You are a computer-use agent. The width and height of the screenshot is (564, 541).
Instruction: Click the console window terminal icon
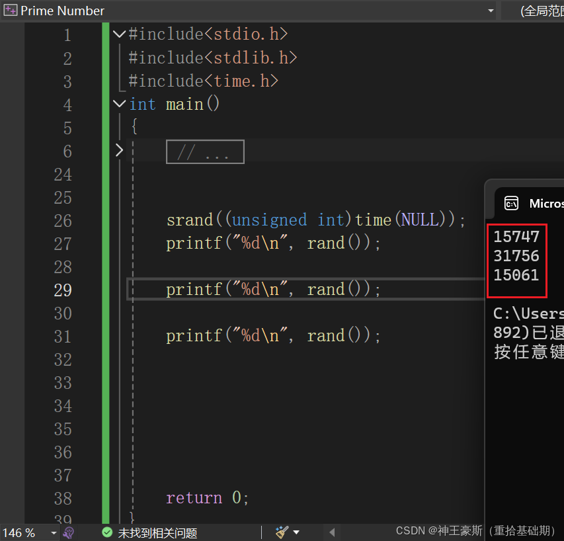511,203
